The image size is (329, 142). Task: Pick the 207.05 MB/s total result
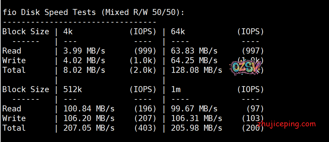(x=89, y=128)
